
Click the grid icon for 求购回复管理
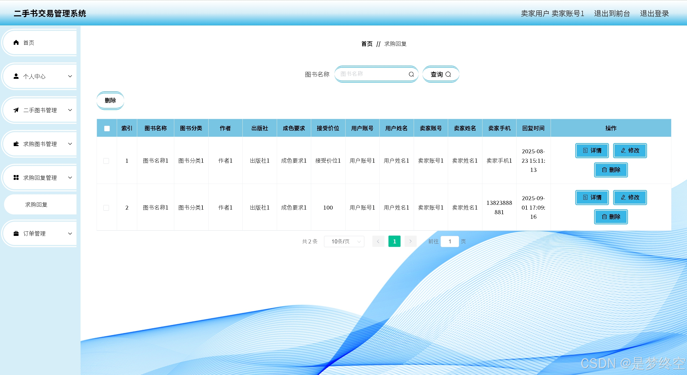tap(16, 177)
